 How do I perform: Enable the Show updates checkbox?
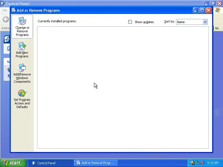click(x=130, y=22)
